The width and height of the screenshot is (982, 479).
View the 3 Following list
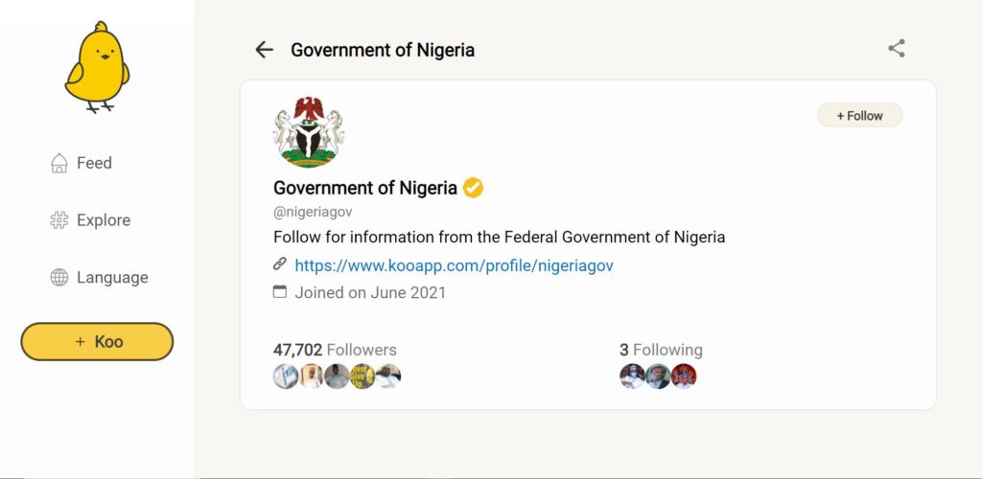[661, 350]
